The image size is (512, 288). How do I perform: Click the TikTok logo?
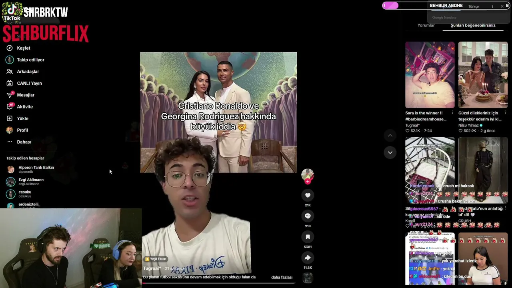(x=12, y=12)
